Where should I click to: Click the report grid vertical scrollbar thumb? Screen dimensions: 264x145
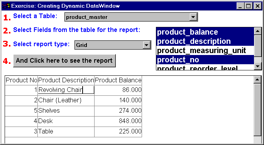point(257,110)
